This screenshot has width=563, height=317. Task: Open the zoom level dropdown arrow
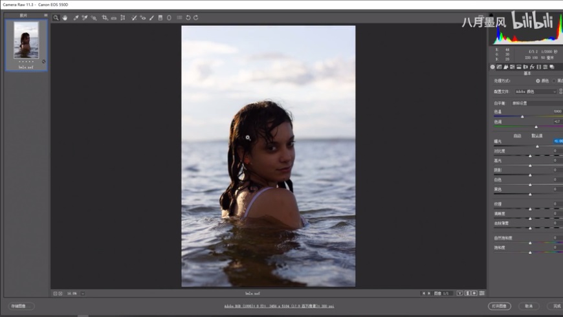click(83, 293)
